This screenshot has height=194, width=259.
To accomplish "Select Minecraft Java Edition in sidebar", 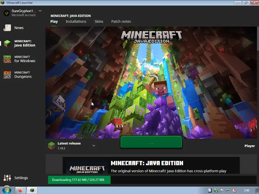I will [23, 43].
